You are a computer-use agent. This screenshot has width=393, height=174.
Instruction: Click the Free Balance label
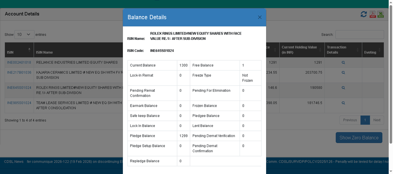pos(203,65)
